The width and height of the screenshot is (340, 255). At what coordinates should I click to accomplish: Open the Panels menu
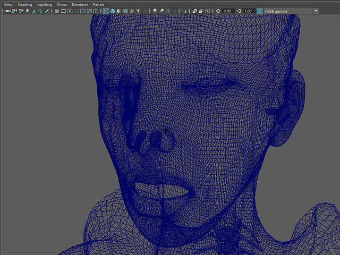click(x=99, y=5)
